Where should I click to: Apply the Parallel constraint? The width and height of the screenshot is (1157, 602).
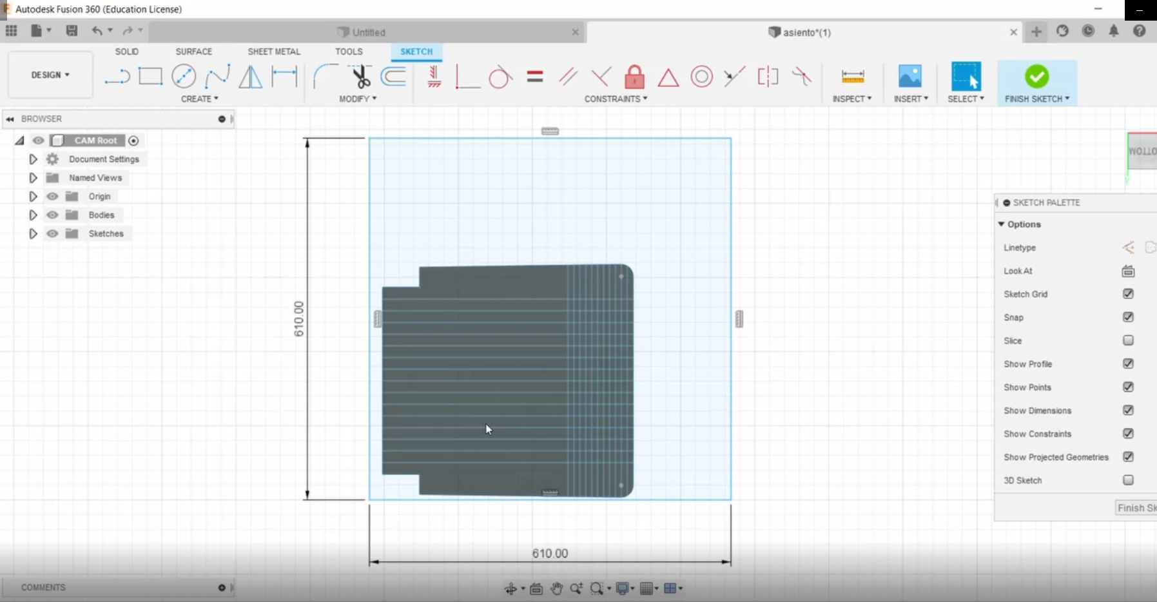[568, 77]
